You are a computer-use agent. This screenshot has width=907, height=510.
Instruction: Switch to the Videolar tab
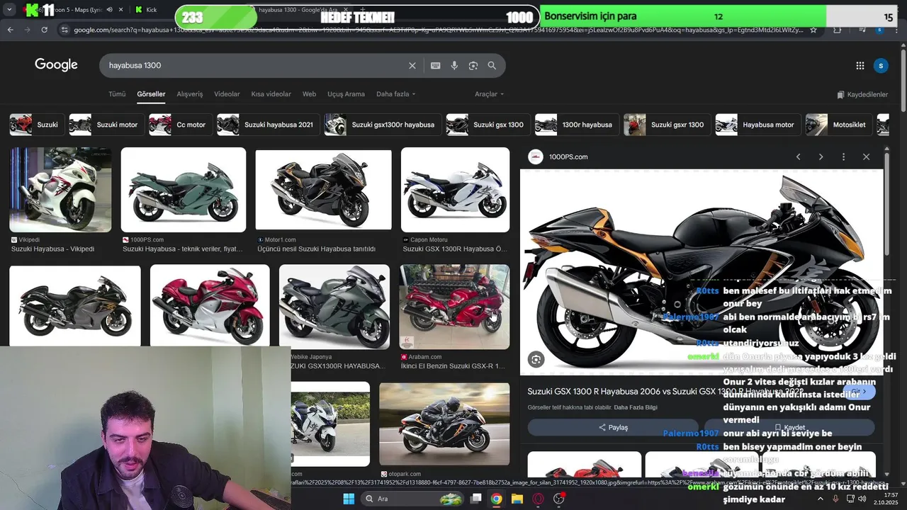227,94
